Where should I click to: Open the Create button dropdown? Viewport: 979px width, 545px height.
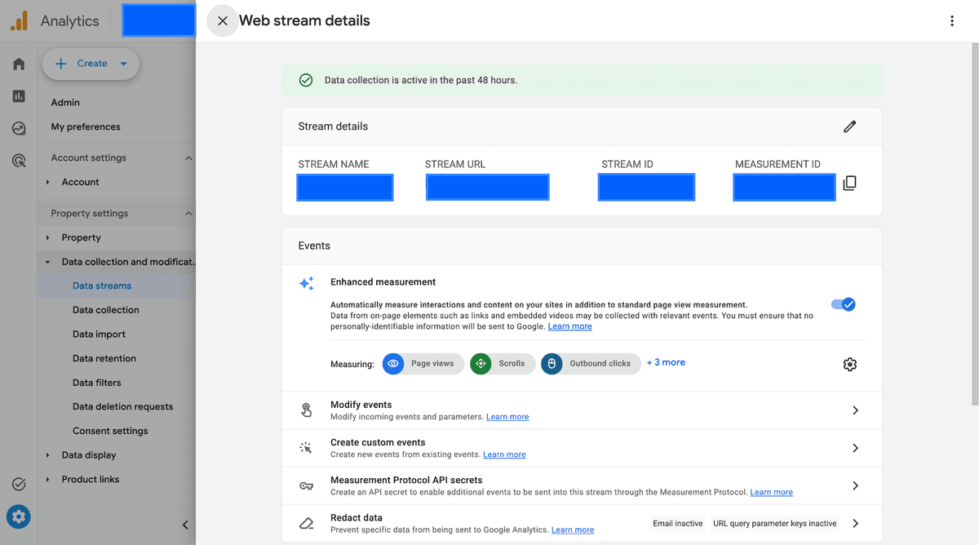[x=91, y=64]
